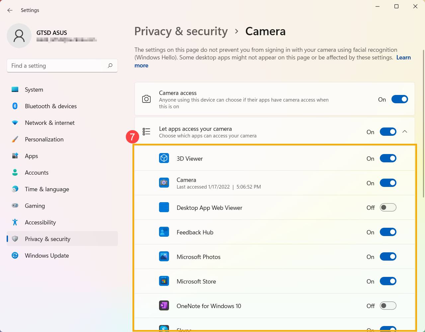Viewport: 425px width, 332px height.
Task: Click the Camera app icon in list
Action: click(x=164, y=183)
